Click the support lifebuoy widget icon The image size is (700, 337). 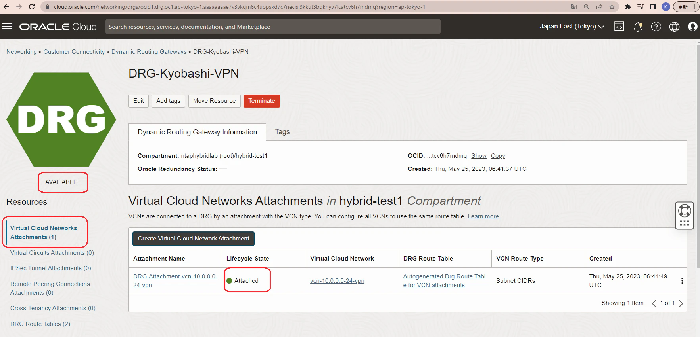click(x=685, y=211)
